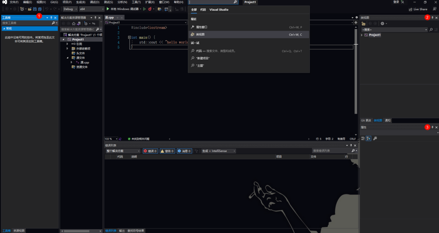Click the Live Share button
439x233 pixels.
(418, 9)
